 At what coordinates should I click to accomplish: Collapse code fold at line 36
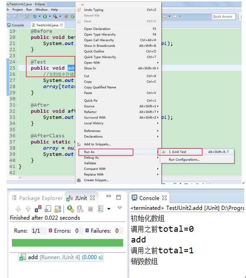pos(17,136)
